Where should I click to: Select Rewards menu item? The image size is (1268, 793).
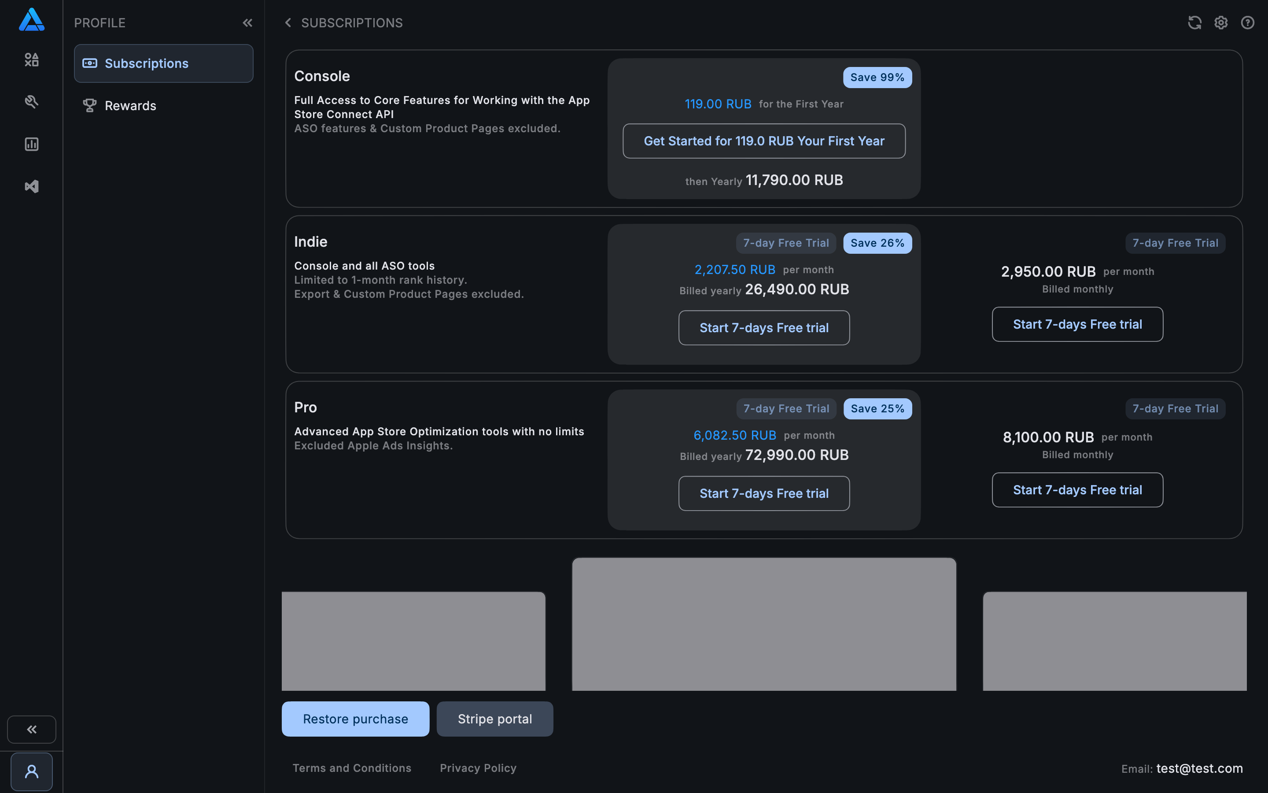[x=130, y=106]
